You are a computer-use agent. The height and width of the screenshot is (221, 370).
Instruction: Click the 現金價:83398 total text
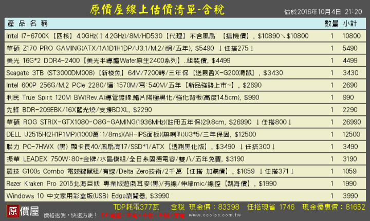(214, 207)
